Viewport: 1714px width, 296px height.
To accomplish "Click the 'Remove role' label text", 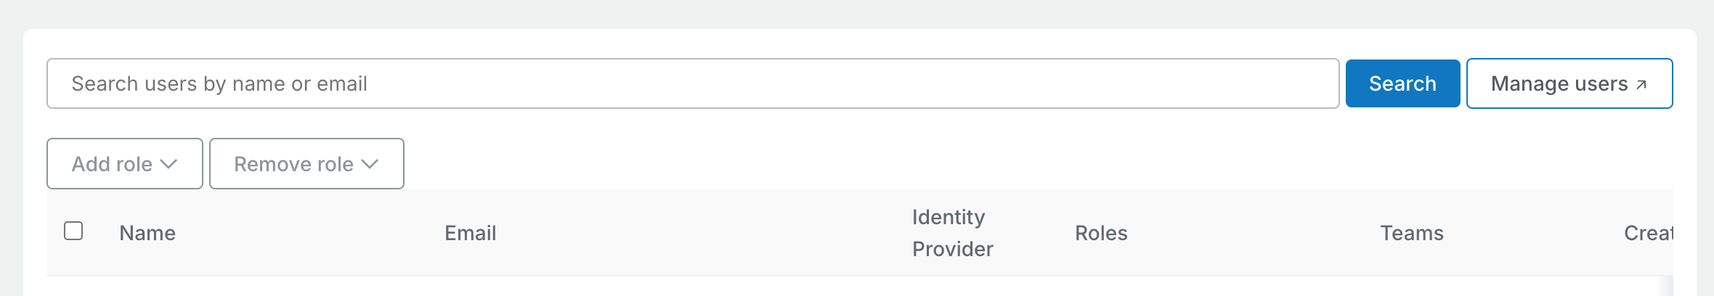I will pos(293,164).
